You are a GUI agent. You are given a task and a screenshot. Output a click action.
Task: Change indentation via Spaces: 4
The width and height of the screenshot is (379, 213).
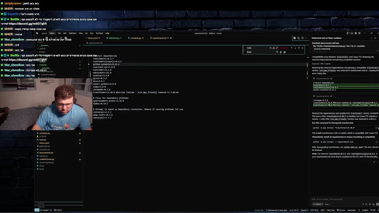(304, 210)
